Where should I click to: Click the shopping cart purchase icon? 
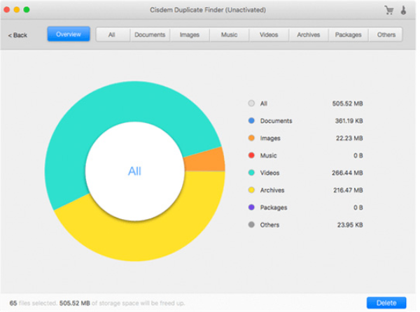coord(389,10)
